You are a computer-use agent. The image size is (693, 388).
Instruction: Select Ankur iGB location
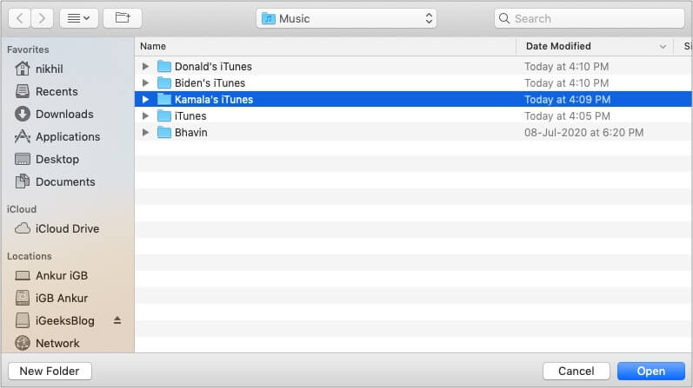[x=62, y=275]
